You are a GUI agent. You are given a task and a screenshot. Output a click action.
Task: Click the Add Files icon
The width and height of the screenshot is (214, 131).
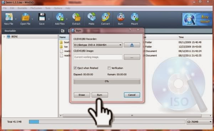(60, 17)
